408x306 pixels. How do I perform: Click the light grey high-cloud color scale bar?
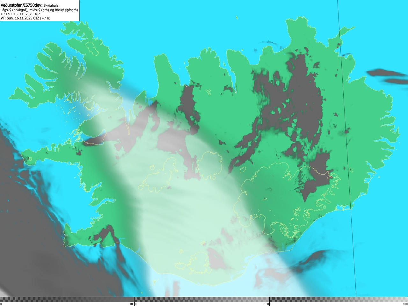tap(339, 300)
